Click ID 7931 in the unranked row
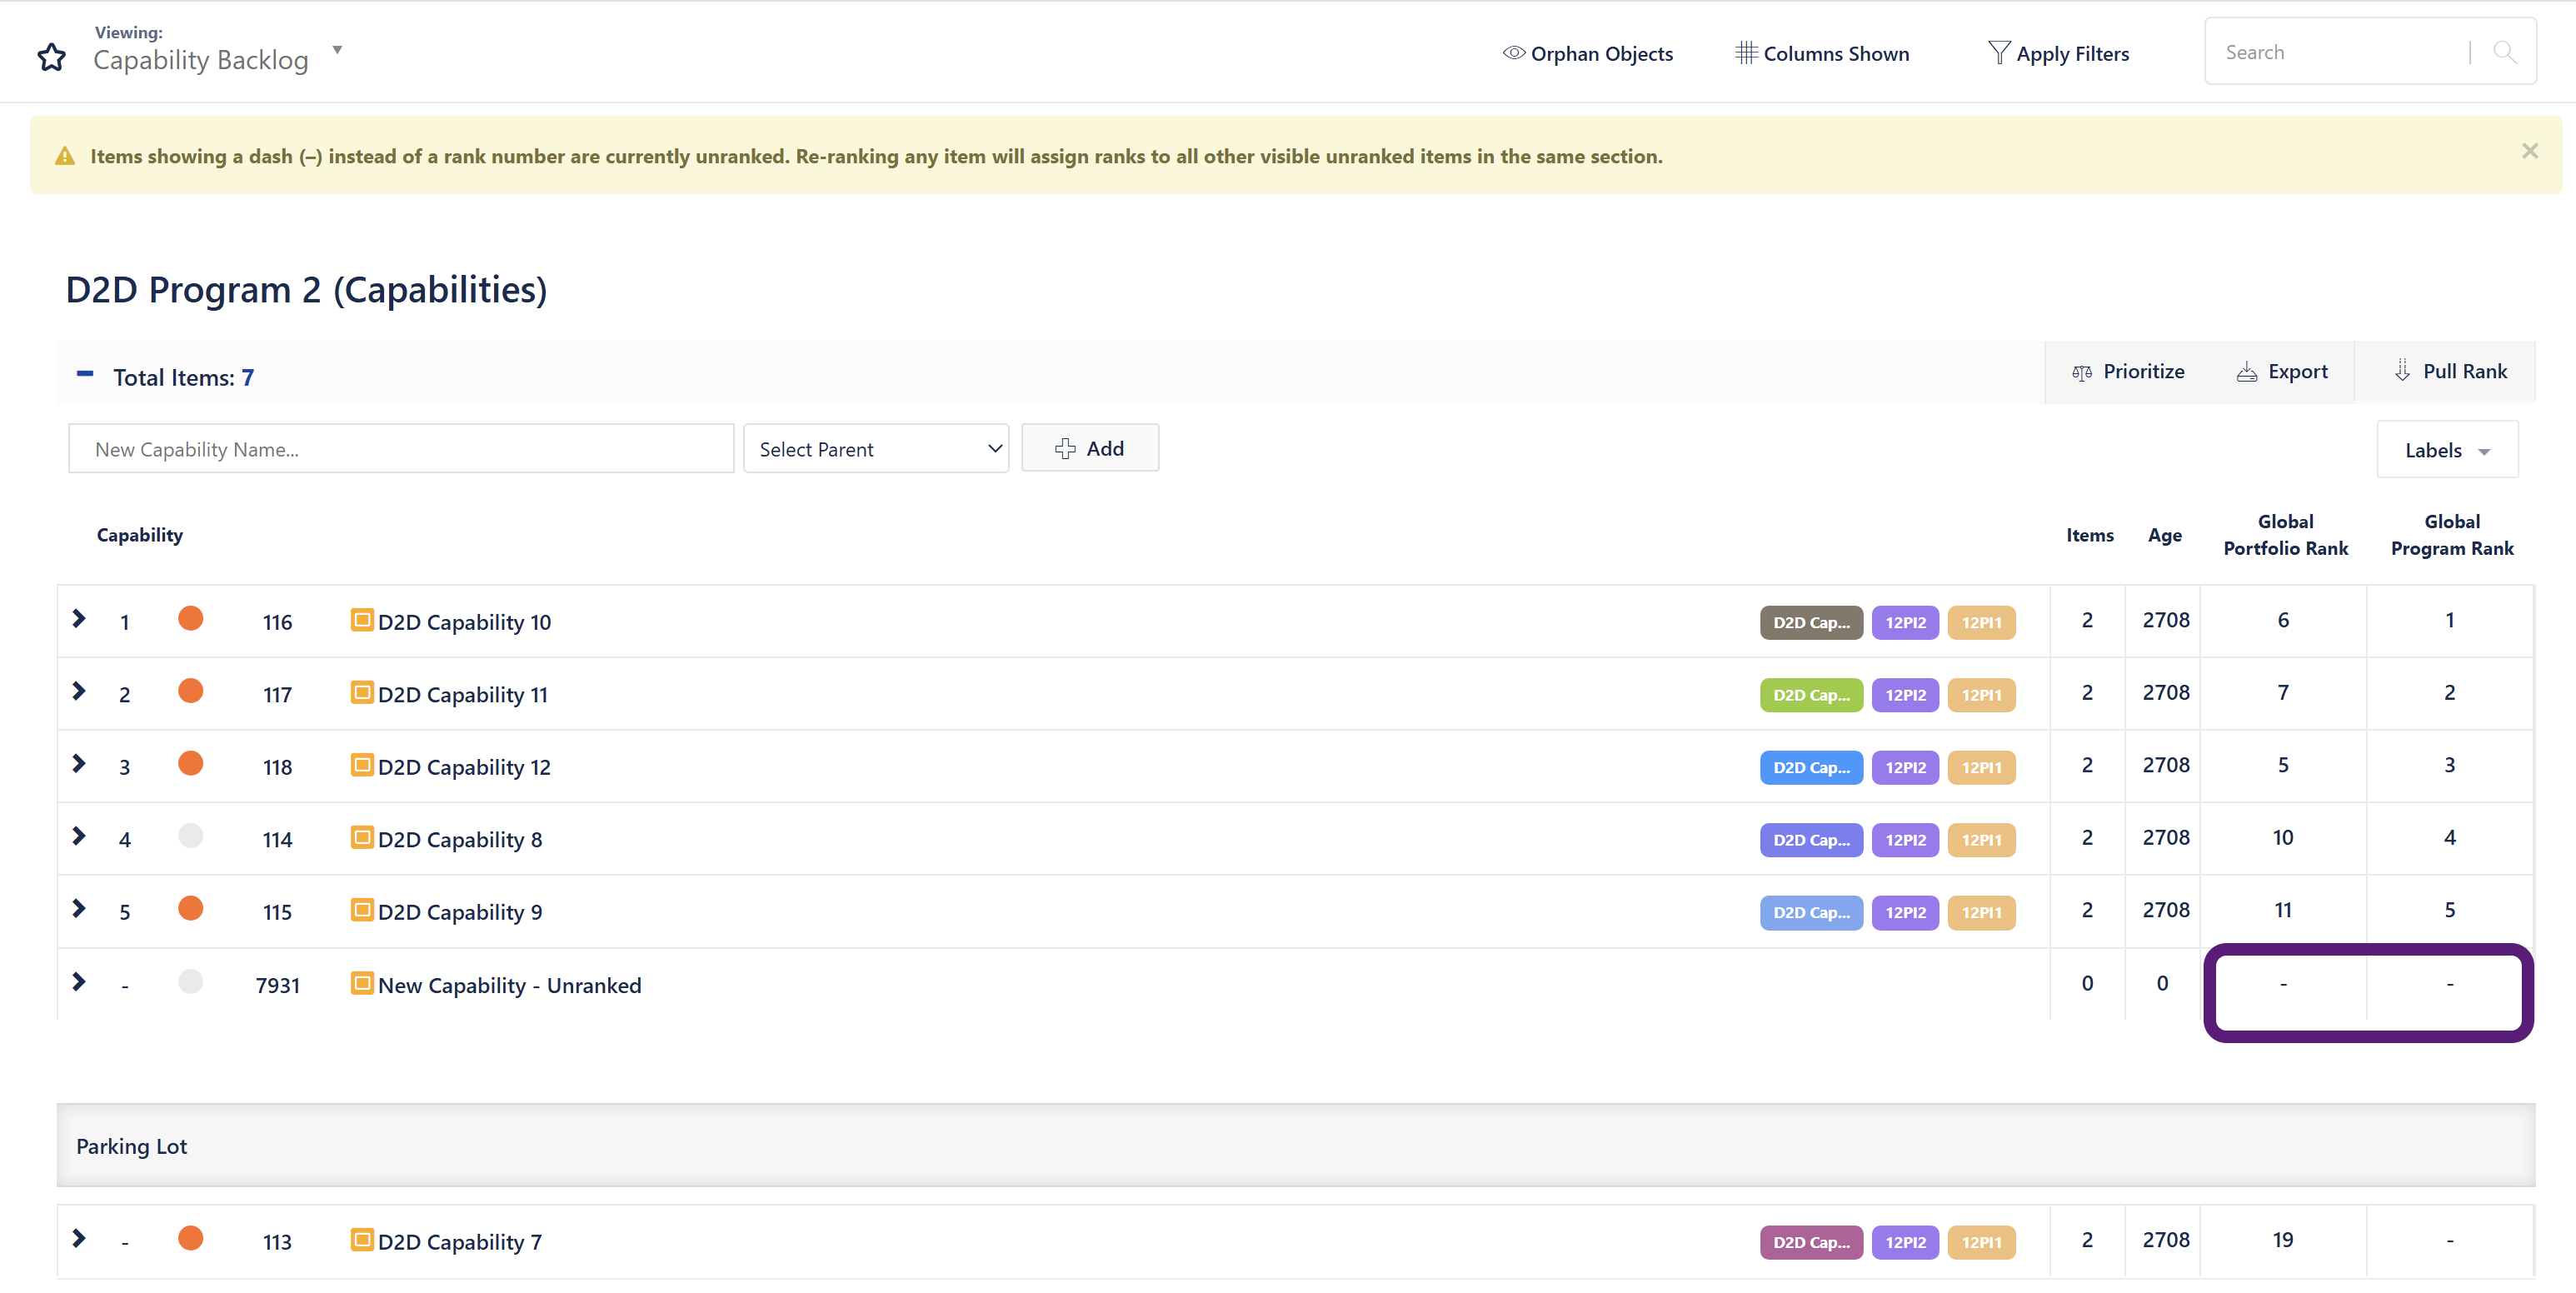 coord(278,986)
